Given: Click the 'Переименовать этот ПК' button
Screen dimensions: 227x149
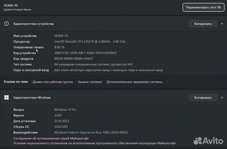Looking at the screenshot, I should (x=203, y=7).
